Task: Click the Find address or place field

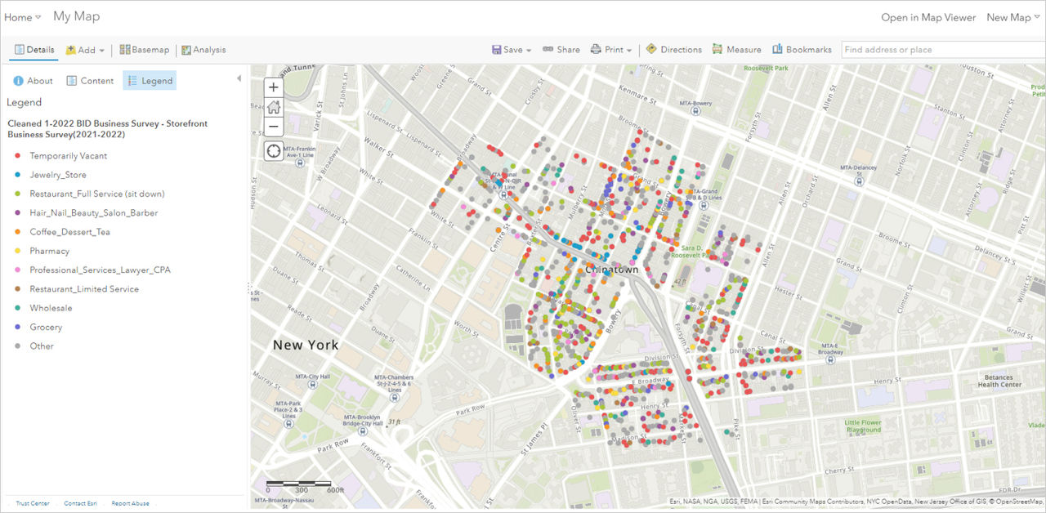Action: [943, 50]
